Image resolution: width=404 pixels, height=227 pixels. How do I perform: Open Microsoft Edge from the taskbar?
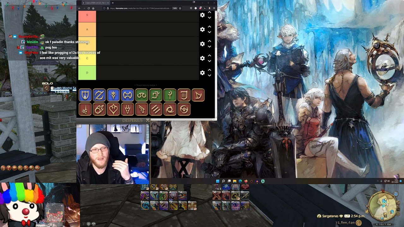click(240, 181)
